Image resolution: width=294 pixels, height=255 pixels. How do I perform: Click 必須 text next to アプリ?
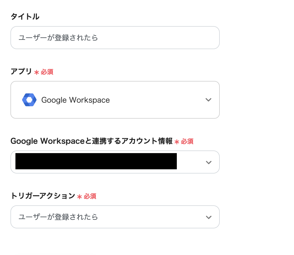pos(47,72)
